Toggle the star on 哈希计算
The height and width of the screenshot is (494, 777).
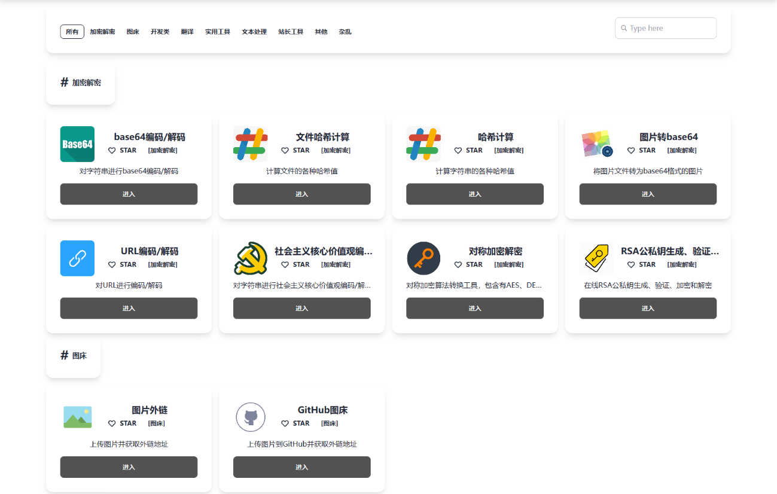click(468, 151)
